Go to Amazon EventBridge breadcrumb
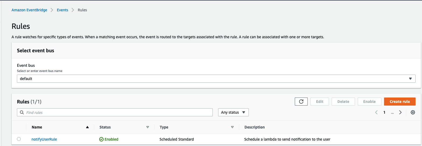 coord(29,10)
